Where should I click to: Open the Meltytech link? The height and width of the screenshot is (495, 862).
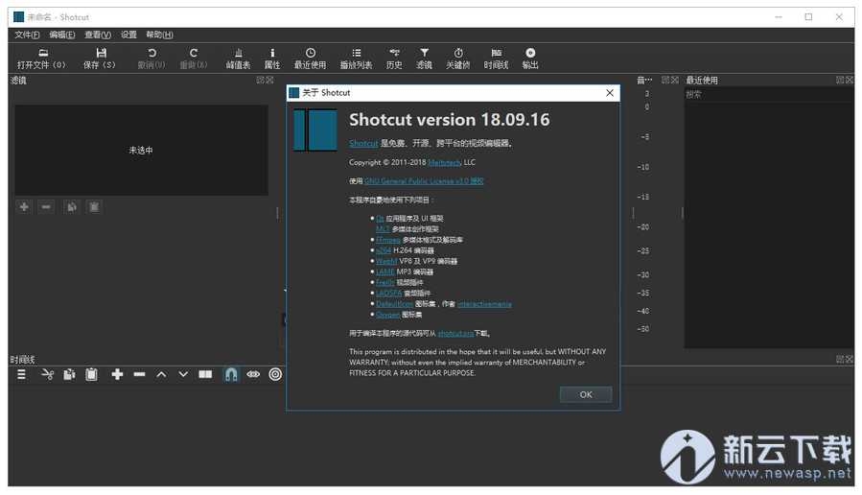[x=445, y=162]
